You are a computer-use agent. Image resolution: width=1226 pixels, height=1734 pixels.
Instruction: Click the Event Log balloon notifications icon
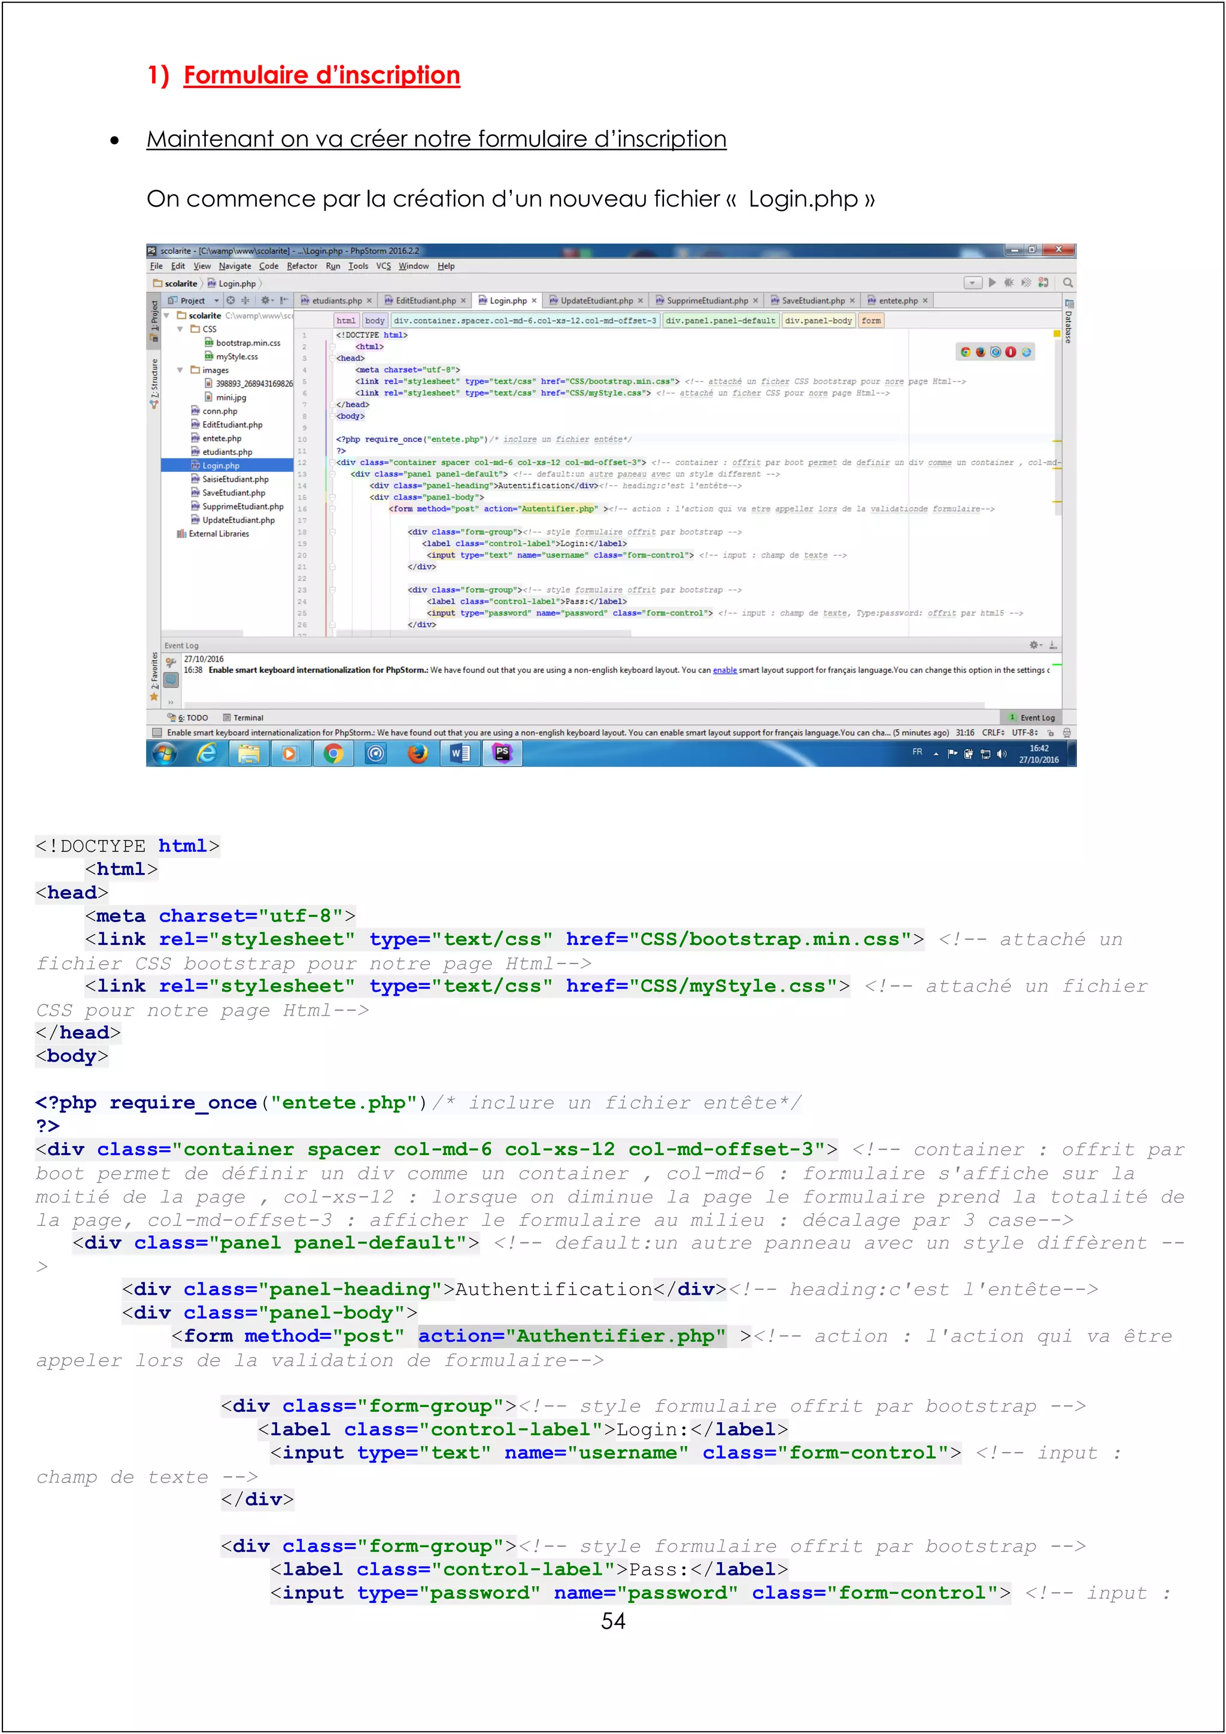171,680
